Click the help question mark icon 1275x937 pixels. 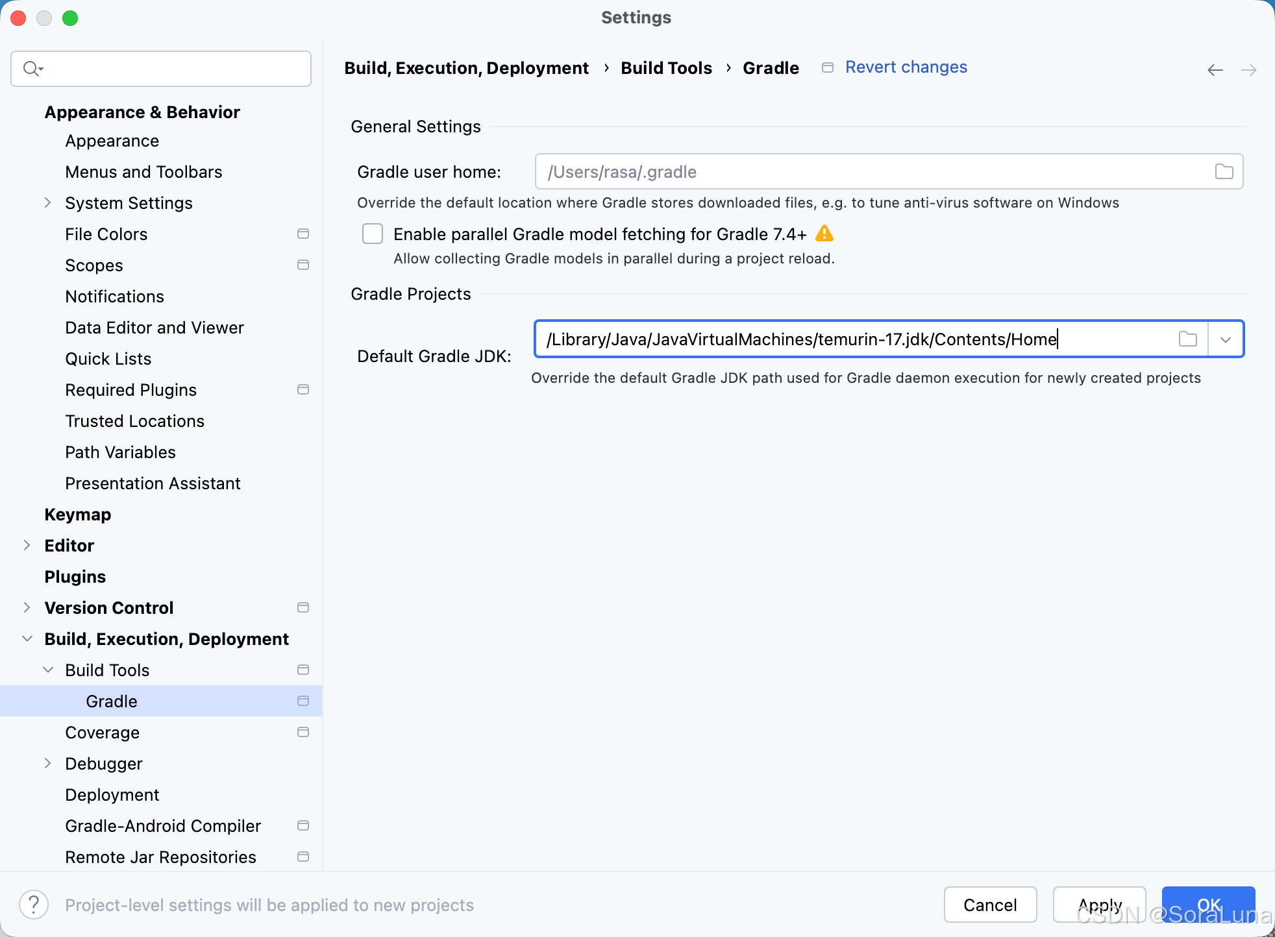pyautogui.click(x=34, y=905)
